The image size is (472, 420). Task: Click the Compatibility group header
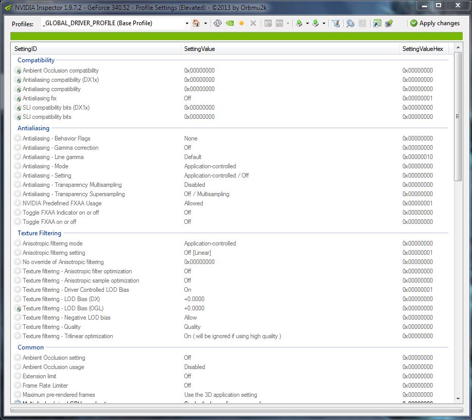pyautogui.click(x=36, y=60)
